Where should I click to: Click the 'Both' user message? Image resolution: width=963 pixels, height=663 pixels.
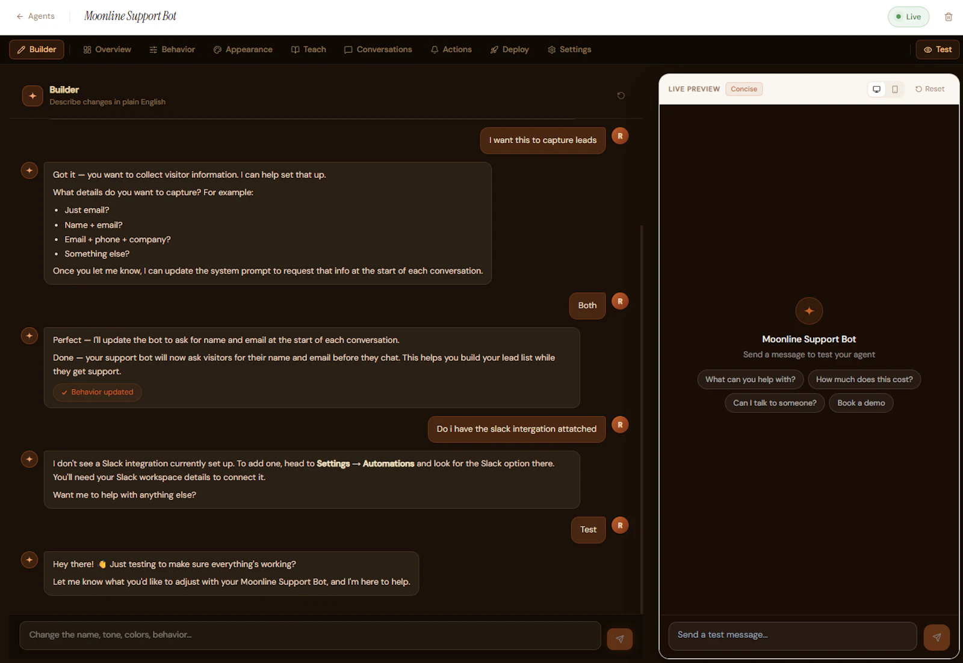click(x=587, y=305)
